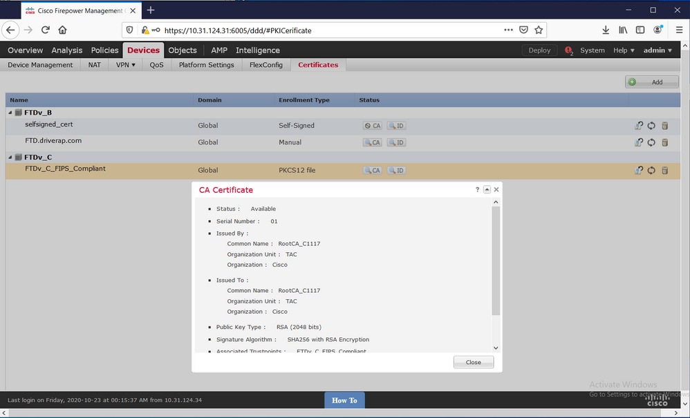This screenshot has width=690, height=418.
Task: Open the Library bookmarks icon
Action: coord(623,30)
